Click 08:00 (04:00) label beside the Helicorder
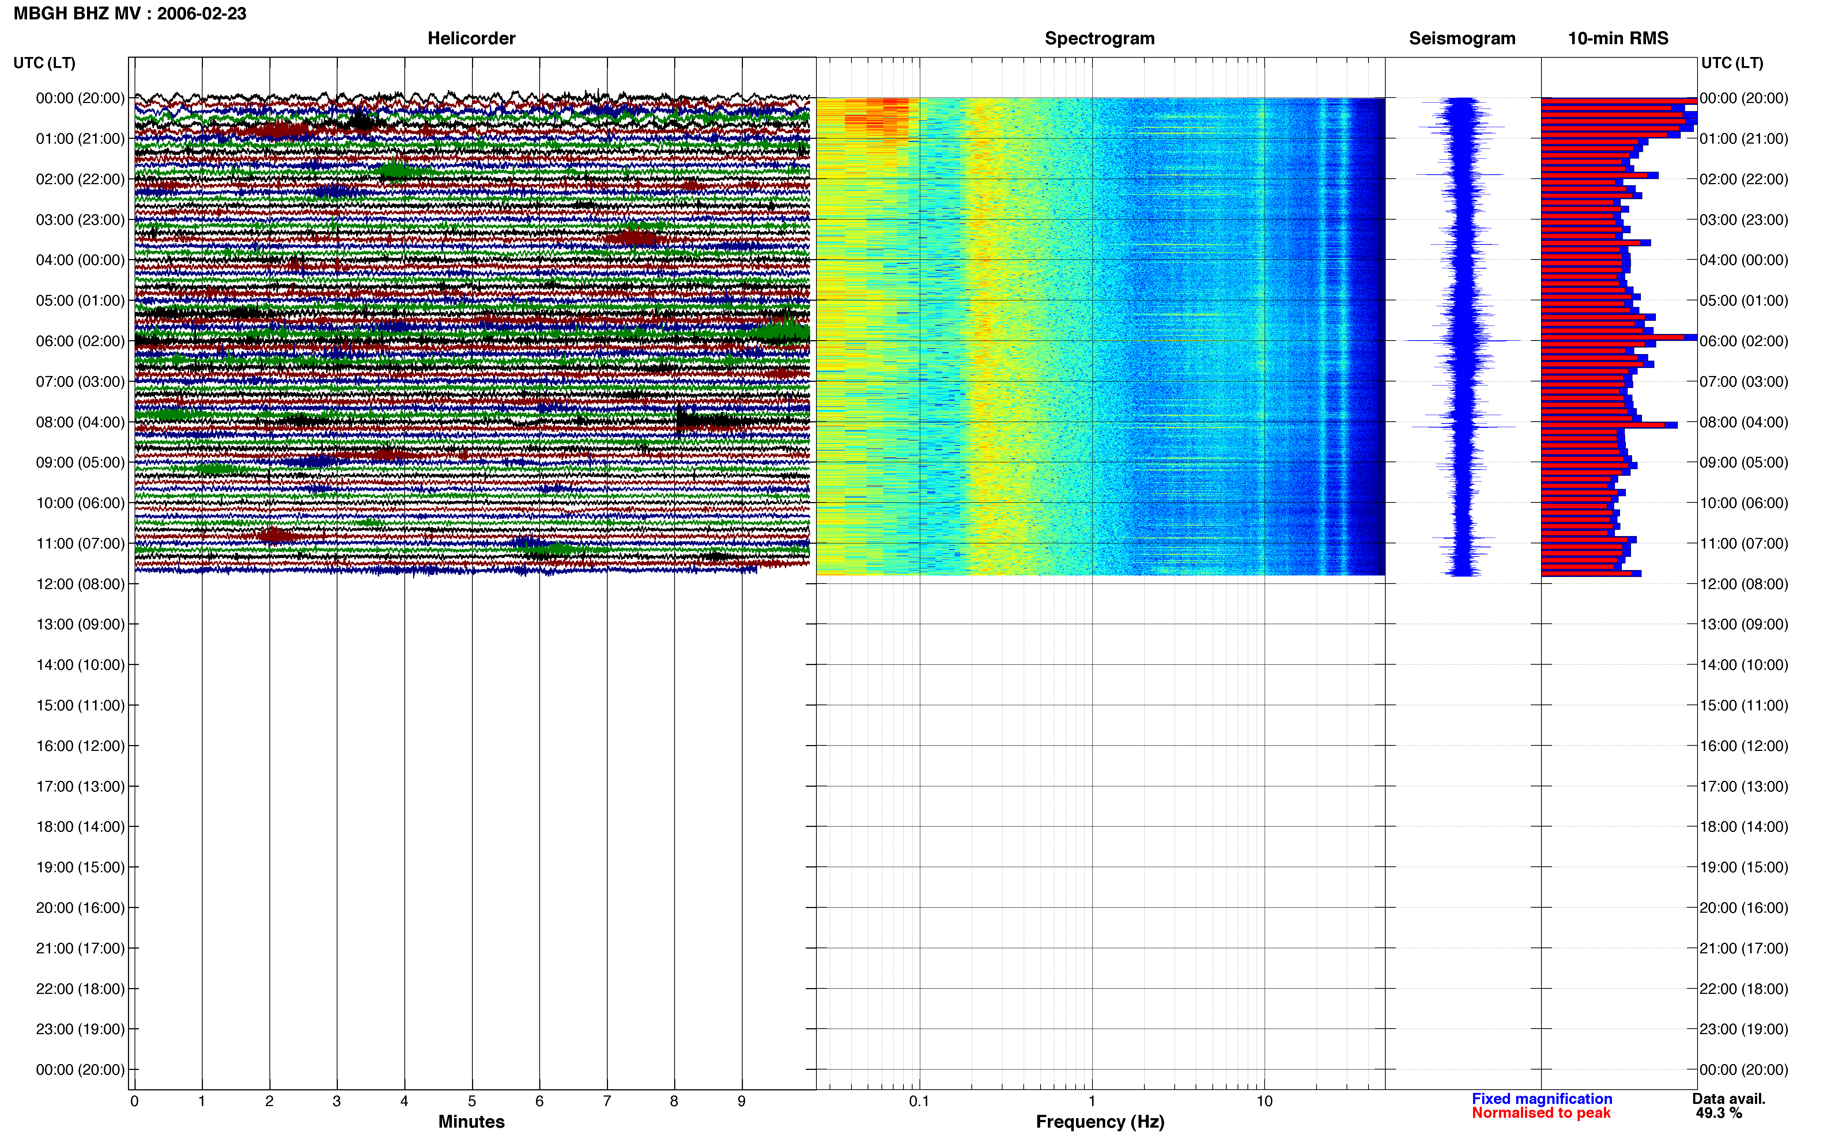Viewport: 1835px width, 1147px height. point(80,422)
